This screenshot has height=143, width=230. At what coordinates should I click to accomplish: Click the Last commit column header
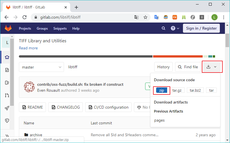click(x=101, y=123)
